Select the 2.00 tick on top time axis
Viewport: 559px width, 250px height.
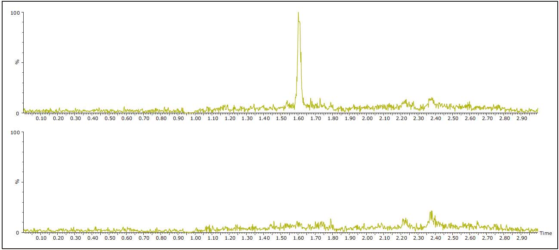(x=367, y=118)
